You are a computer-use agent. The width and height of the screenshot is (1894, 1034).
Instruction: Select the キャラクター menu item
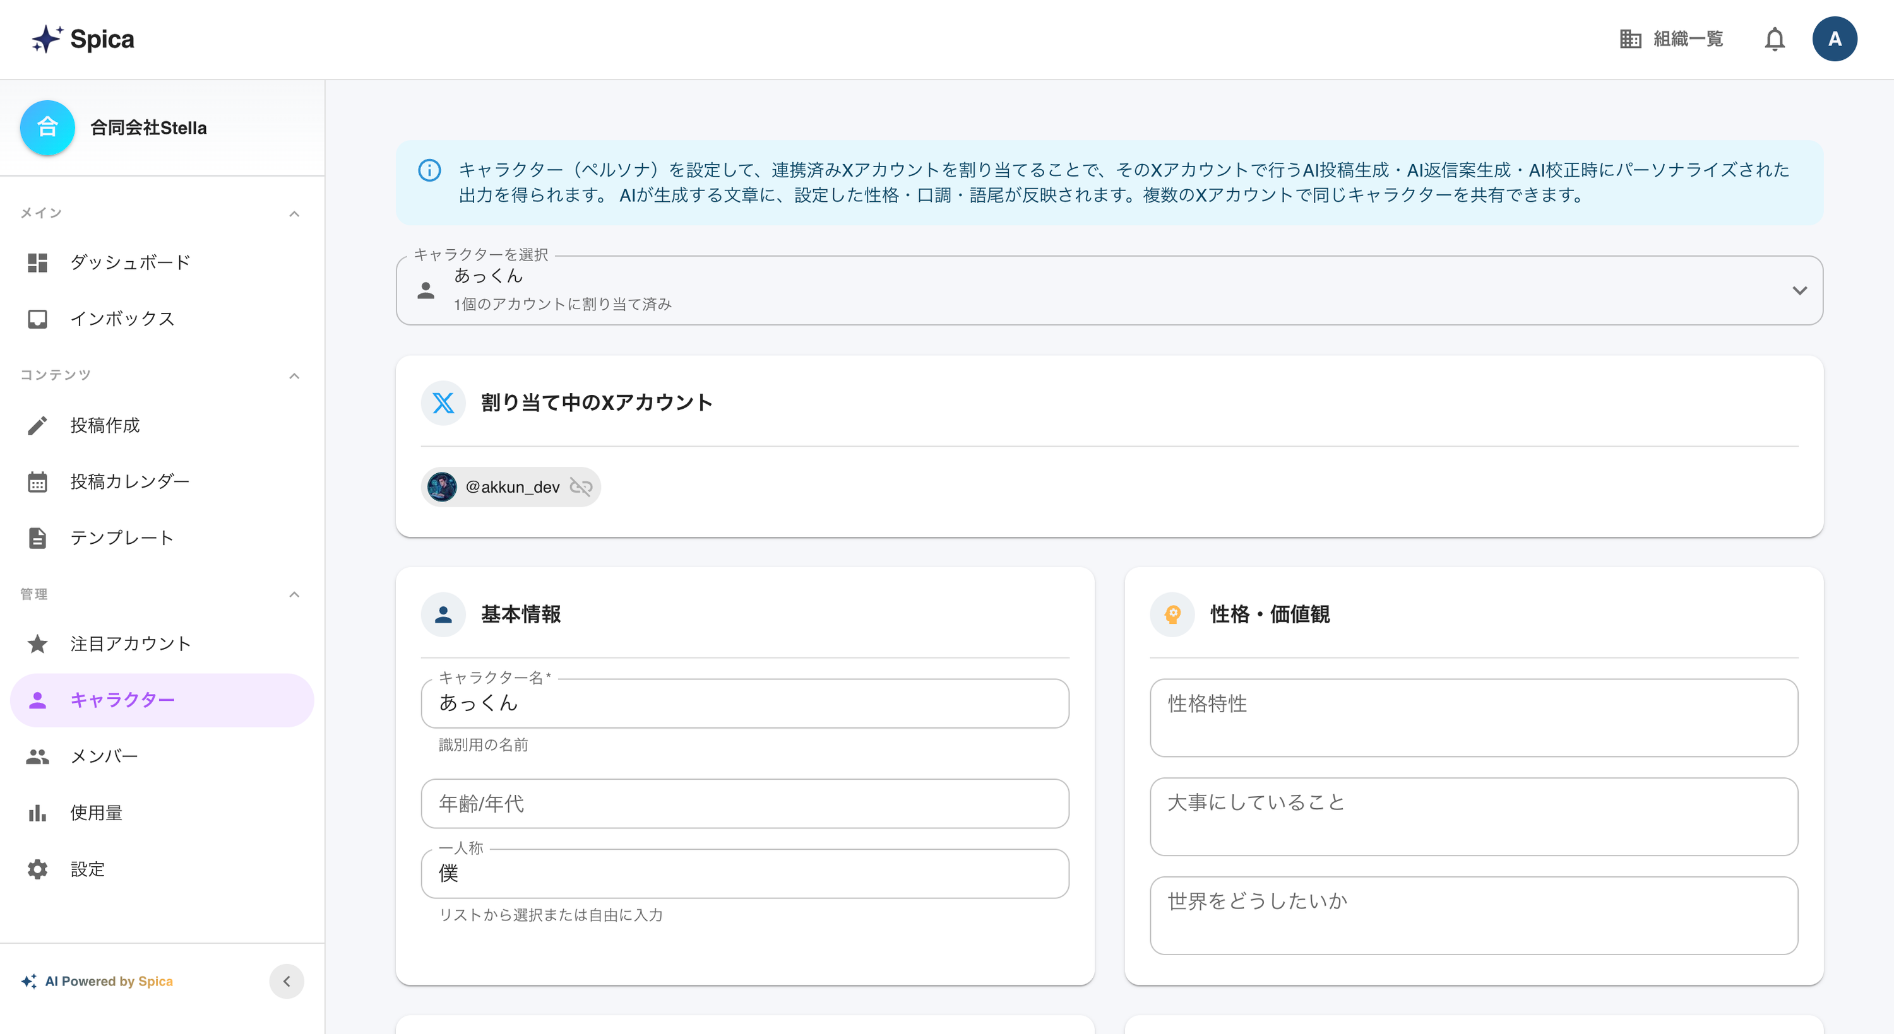coord(162,700)
